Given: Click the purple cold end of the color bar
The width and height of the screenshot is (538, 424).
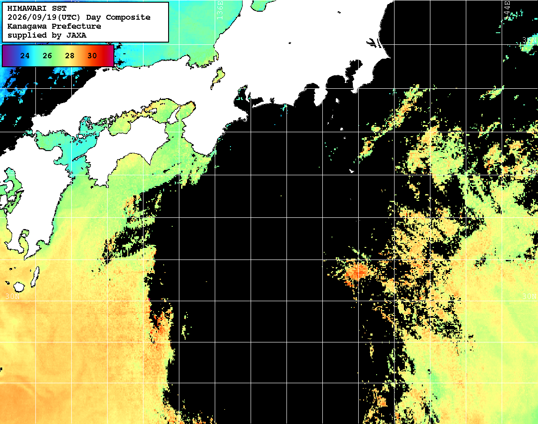Looking at the screenshot, I should click(x=7, y=56).
